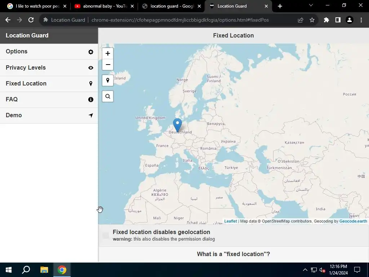Click the blue pin on Deutschland

point(177,124)
